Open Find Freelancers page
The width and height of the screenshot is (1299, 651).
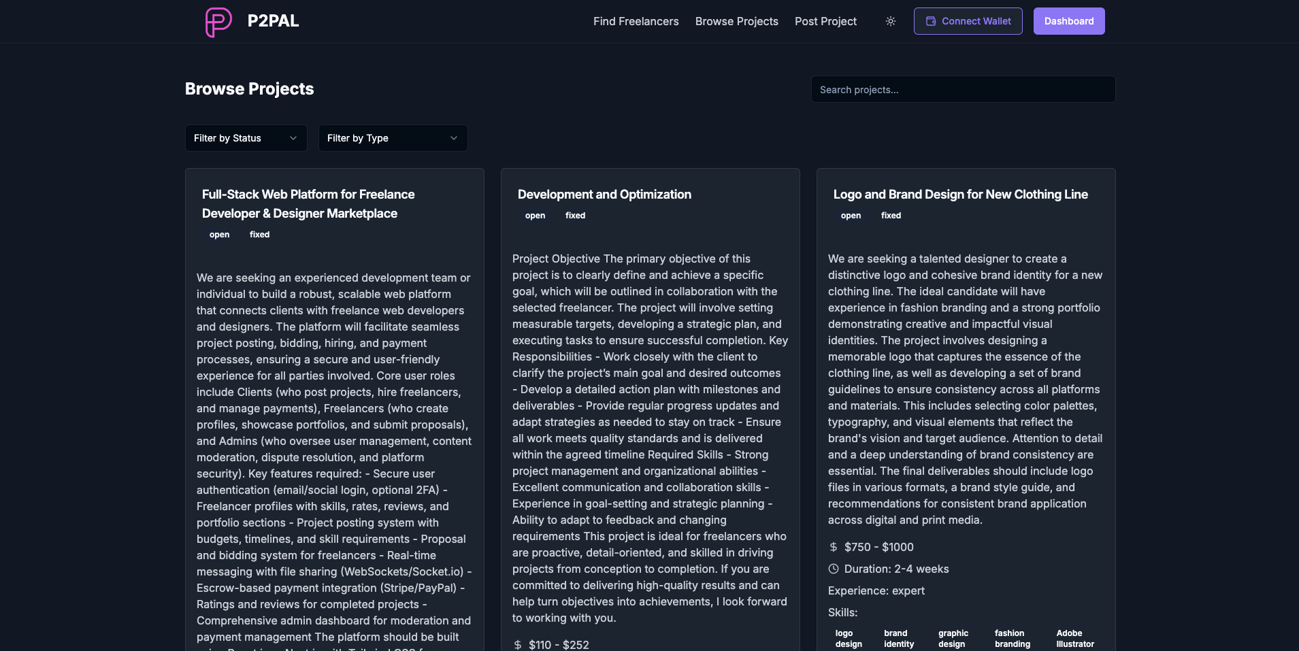point(636,21)
